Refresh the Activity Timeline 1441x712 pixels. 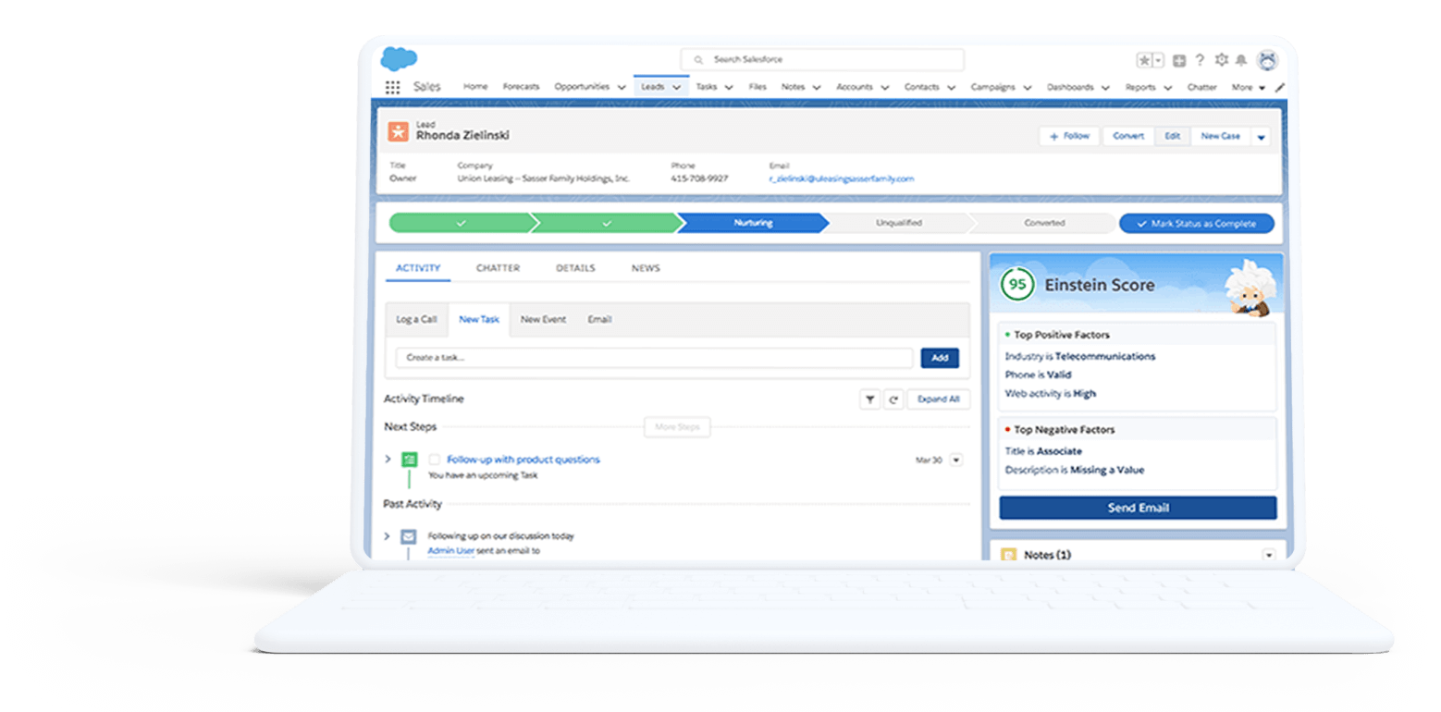coord(893,399)
